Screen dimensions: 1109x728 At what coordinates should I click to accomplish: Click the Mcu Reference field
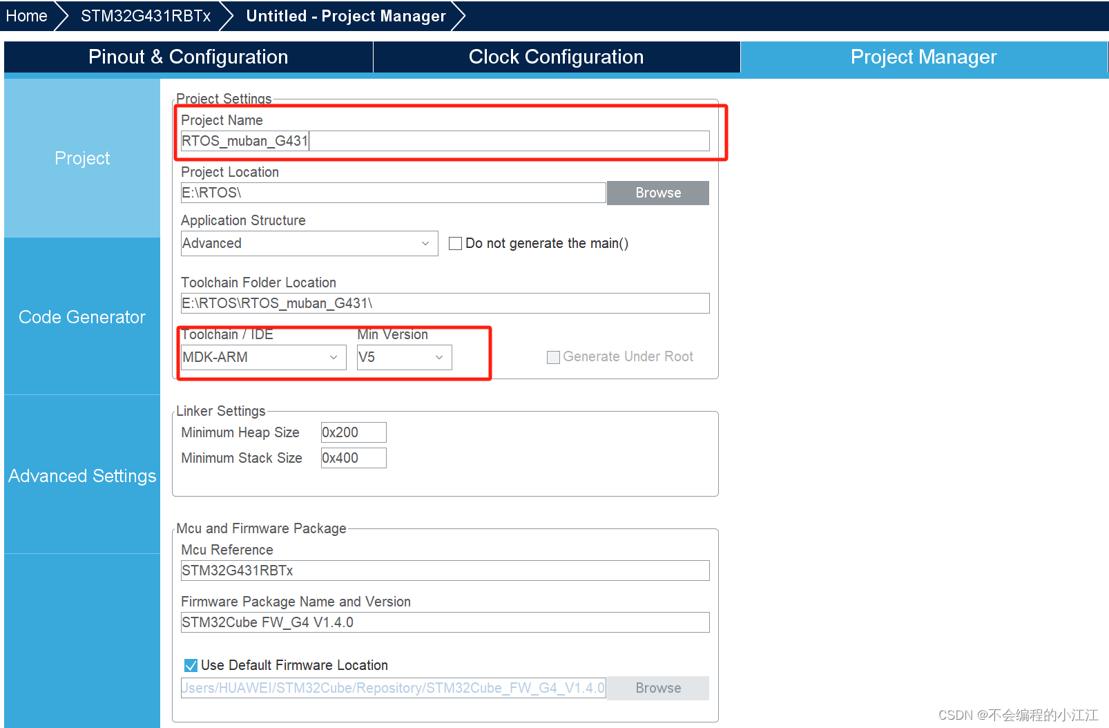pos(445,571)
